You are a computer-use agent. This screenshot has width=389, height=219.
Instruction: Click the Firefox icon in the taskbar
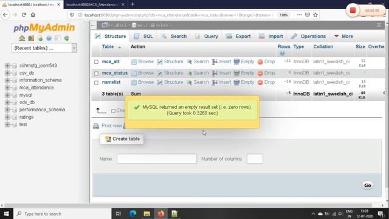(x=160, y=214)
